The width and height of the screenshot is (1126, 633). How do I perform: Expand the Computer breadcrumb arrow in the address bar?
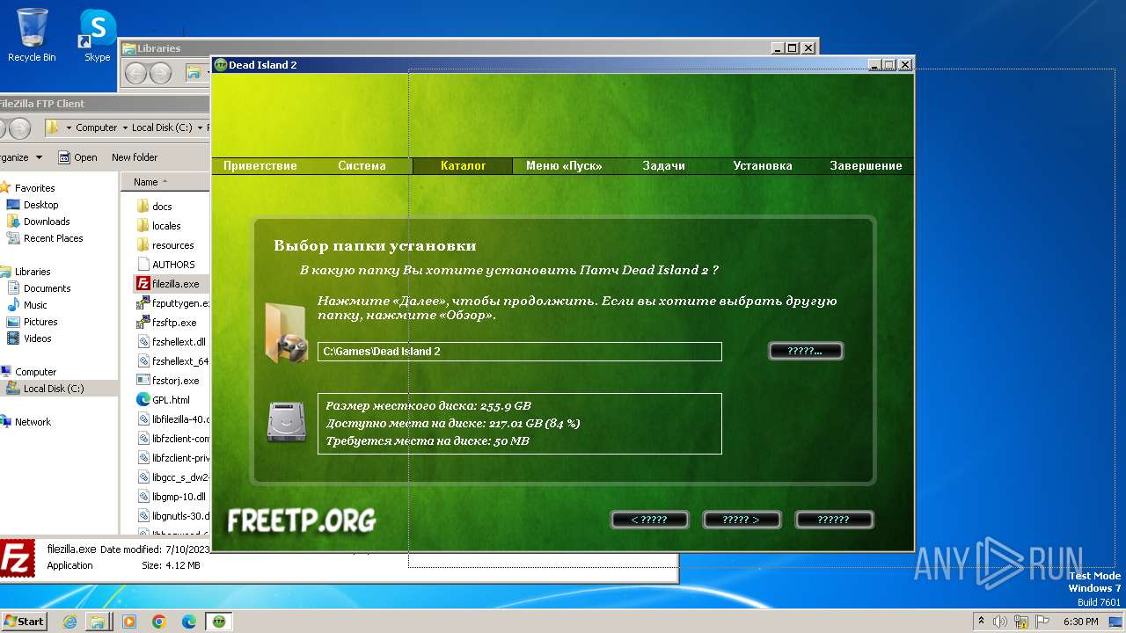coord(125,127)
